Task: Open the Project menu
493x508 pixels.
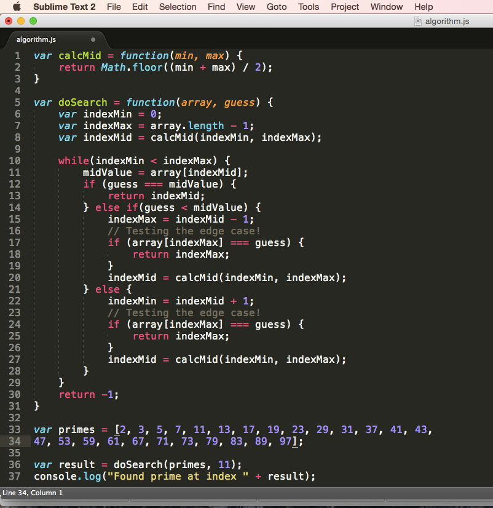Action: 345,7
